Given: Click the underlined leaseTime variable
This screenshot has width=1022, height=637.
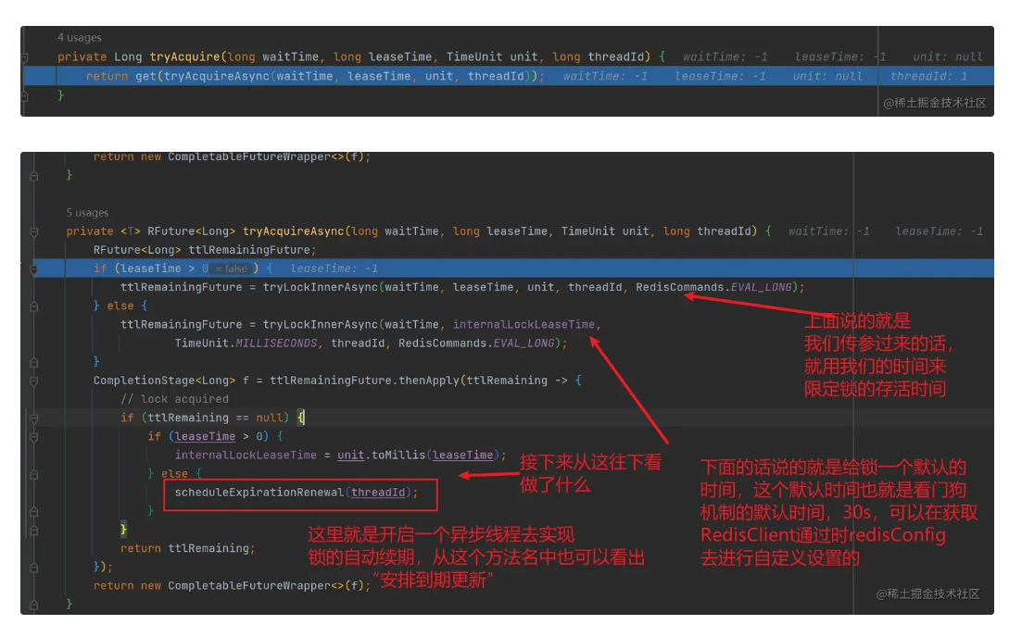Looking at the screenshot, I should point(206,435).
